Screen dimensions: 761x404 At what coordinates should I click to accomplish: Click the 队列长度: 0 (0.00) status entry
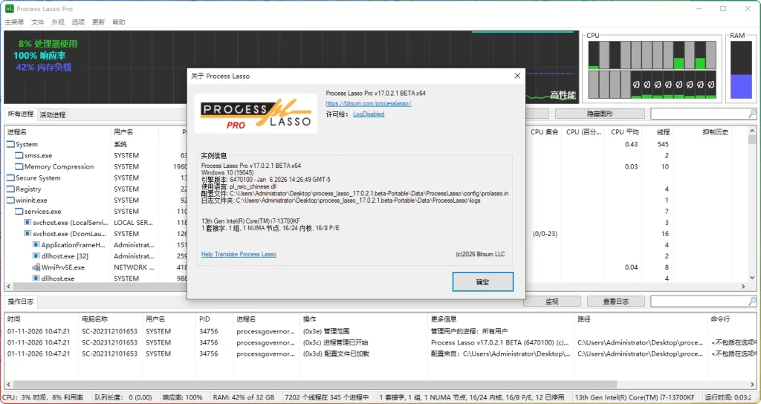(123, 397)
